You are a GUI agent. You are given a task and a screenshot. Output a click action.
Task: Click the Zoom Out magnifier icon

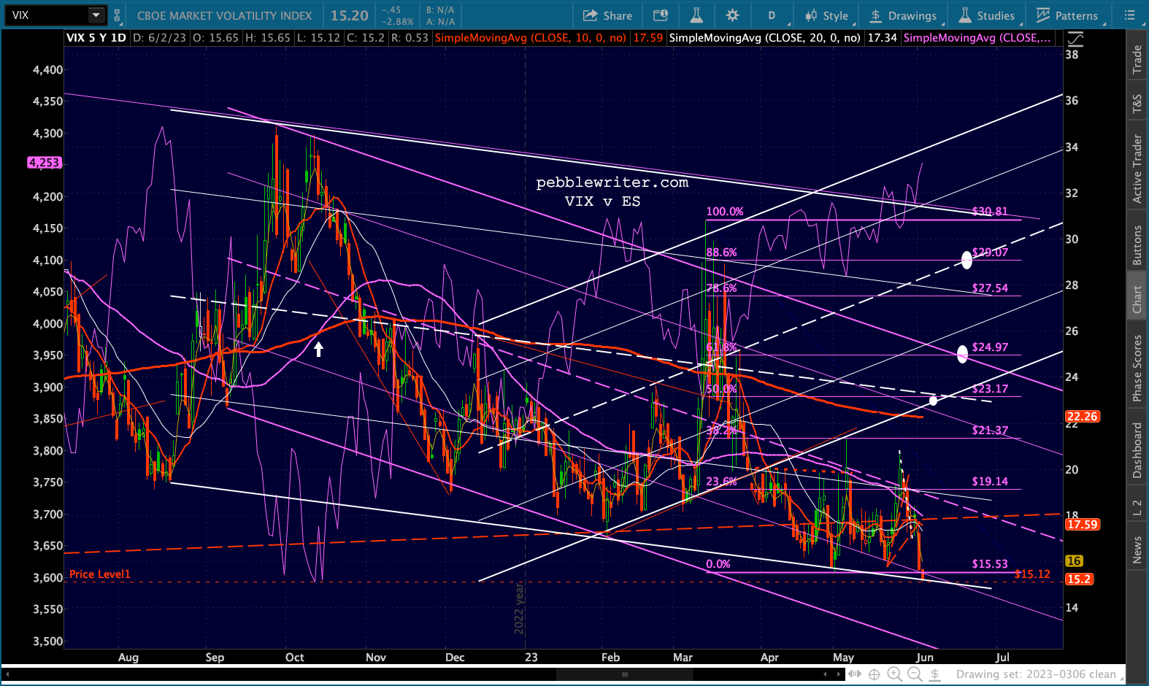coord(914,674)
